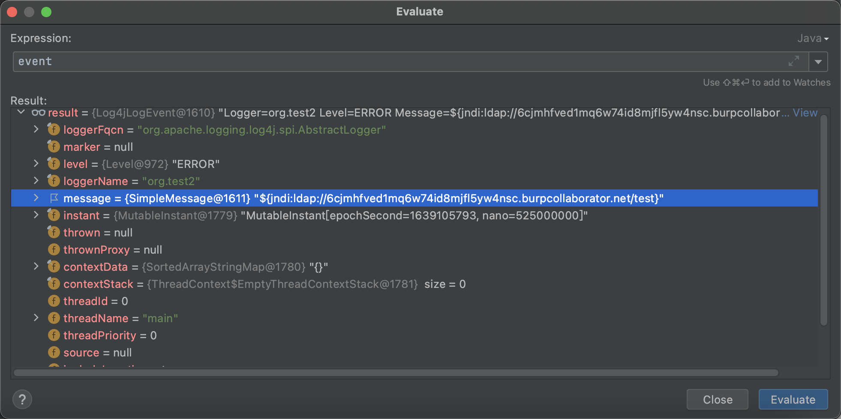Click the field icon next to loggerFqcn
The width and height of the screenshot is (841, 419).
pos(54,129)
